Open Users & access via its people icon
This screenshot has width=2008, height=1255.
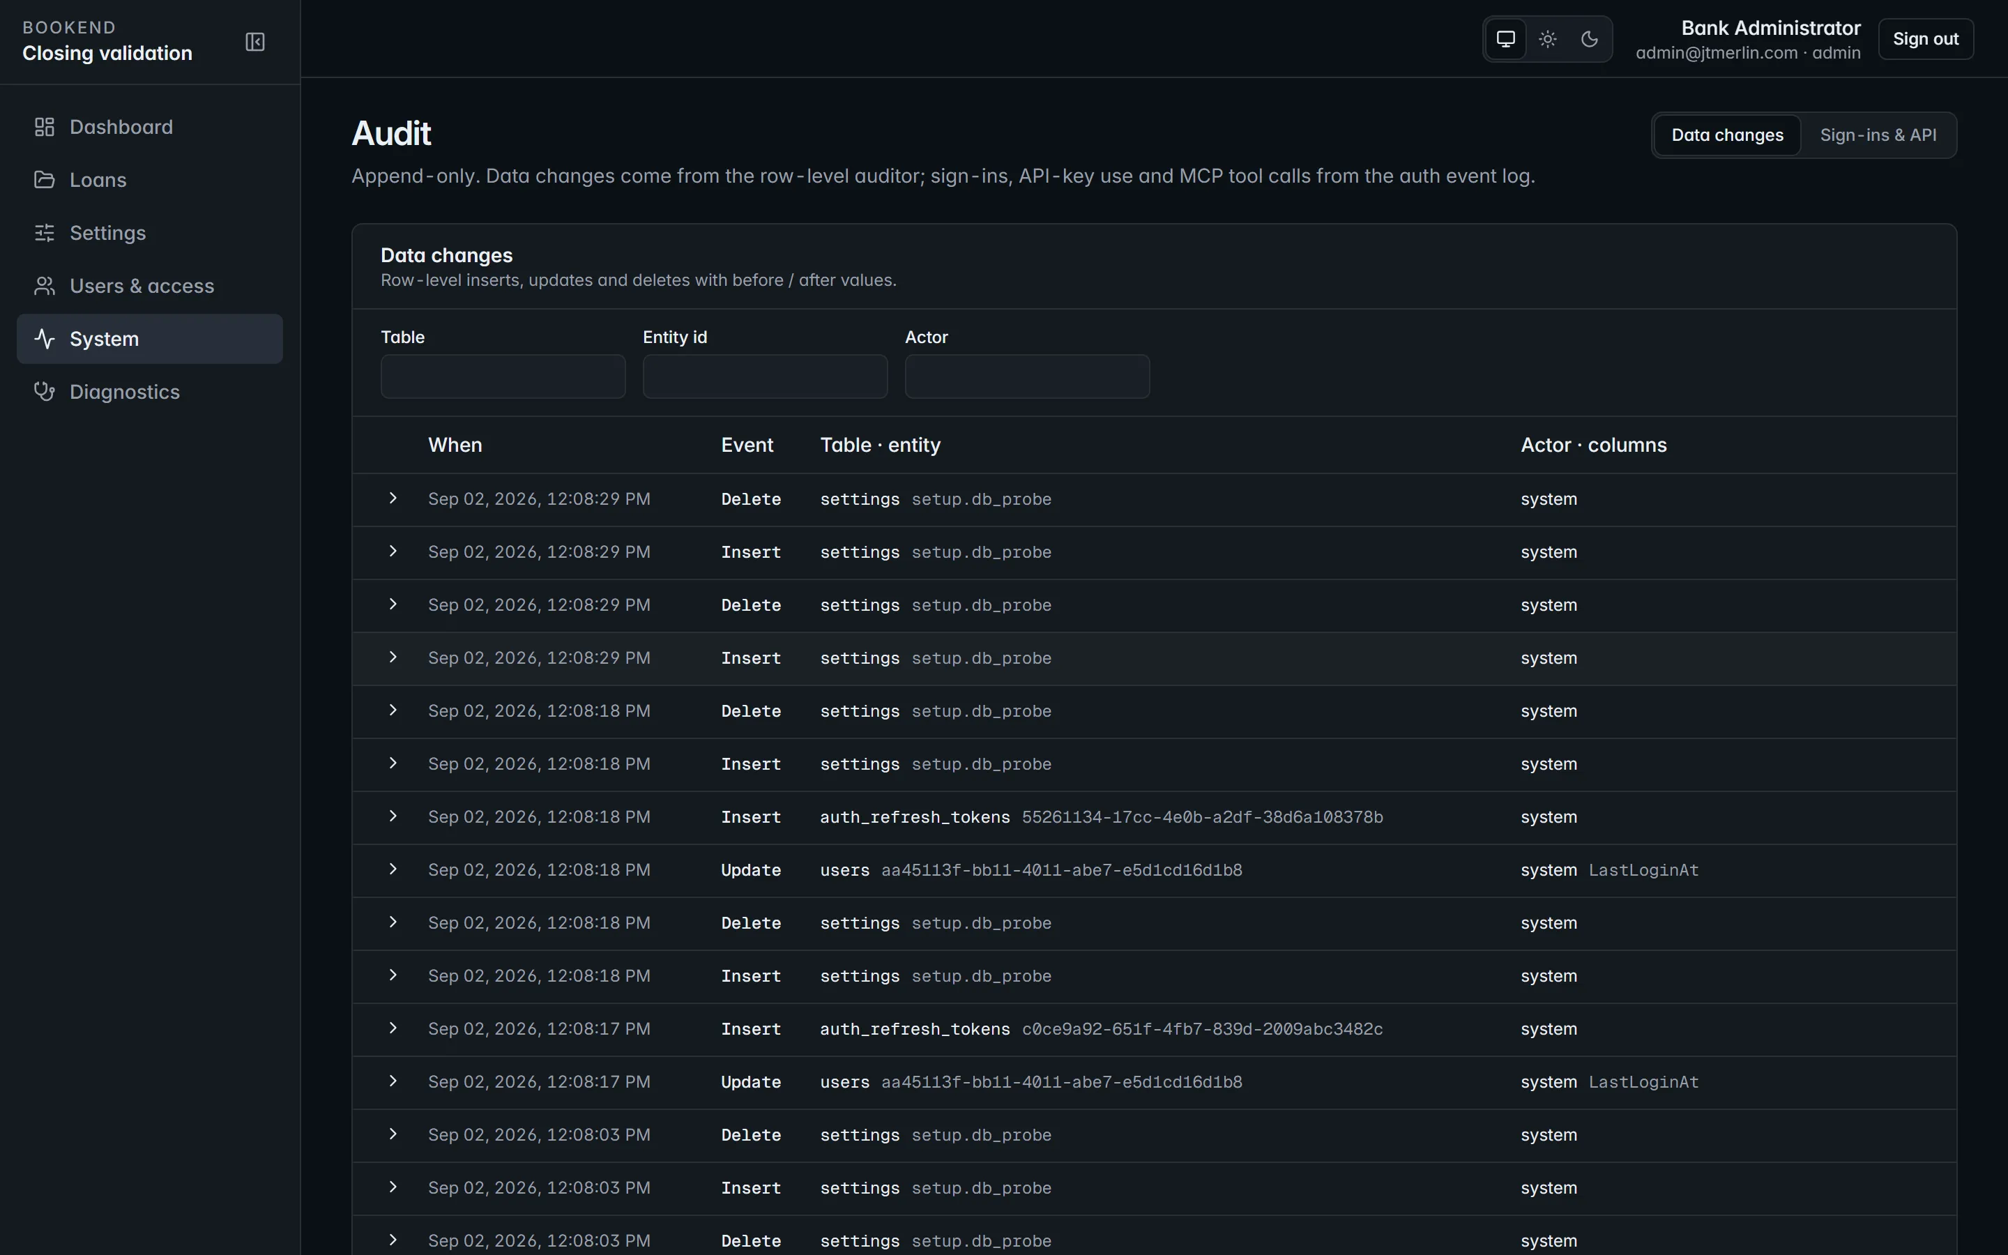(44, 287)
